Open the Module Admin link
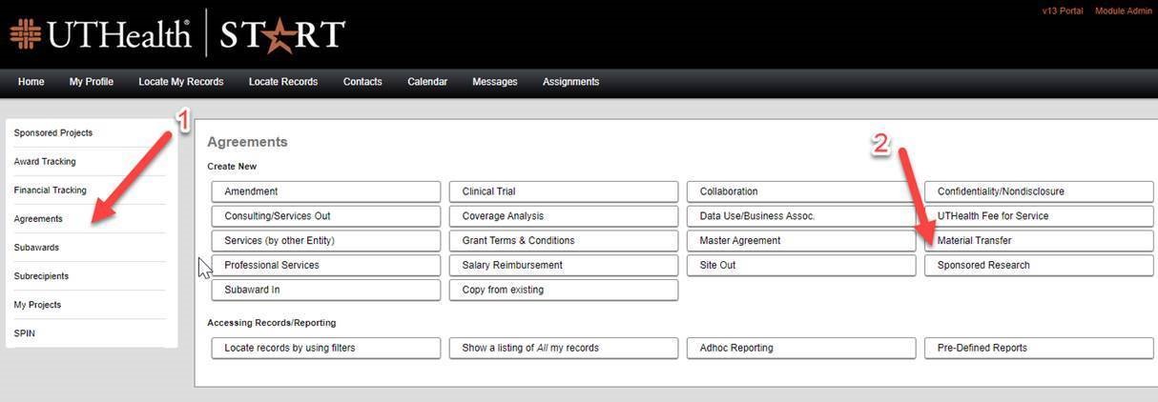Viewport: 1158px width, 402px height. [x=1124, y=10]
